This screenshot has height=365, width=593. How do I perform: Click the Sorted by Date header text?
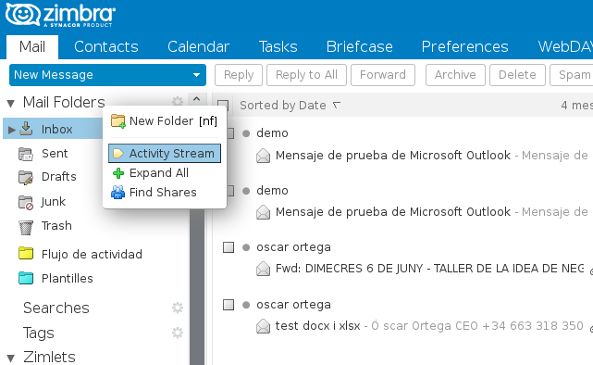click(283, 106)
